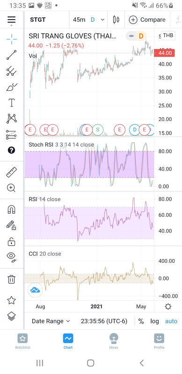This screenshot has height=374, width=182.
Task: Select the text annotation tool
Action: (11, 103)
